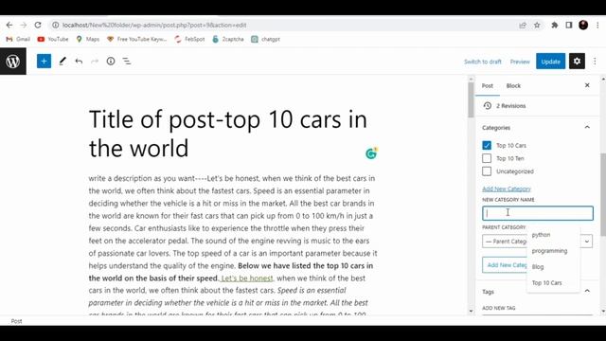The height and width of the screenshot is (341, 606).
Task: Open the chatgpt bookmark
Action: tap(265, 39)
